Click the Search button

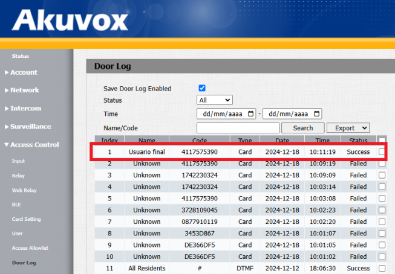(303, 128)
